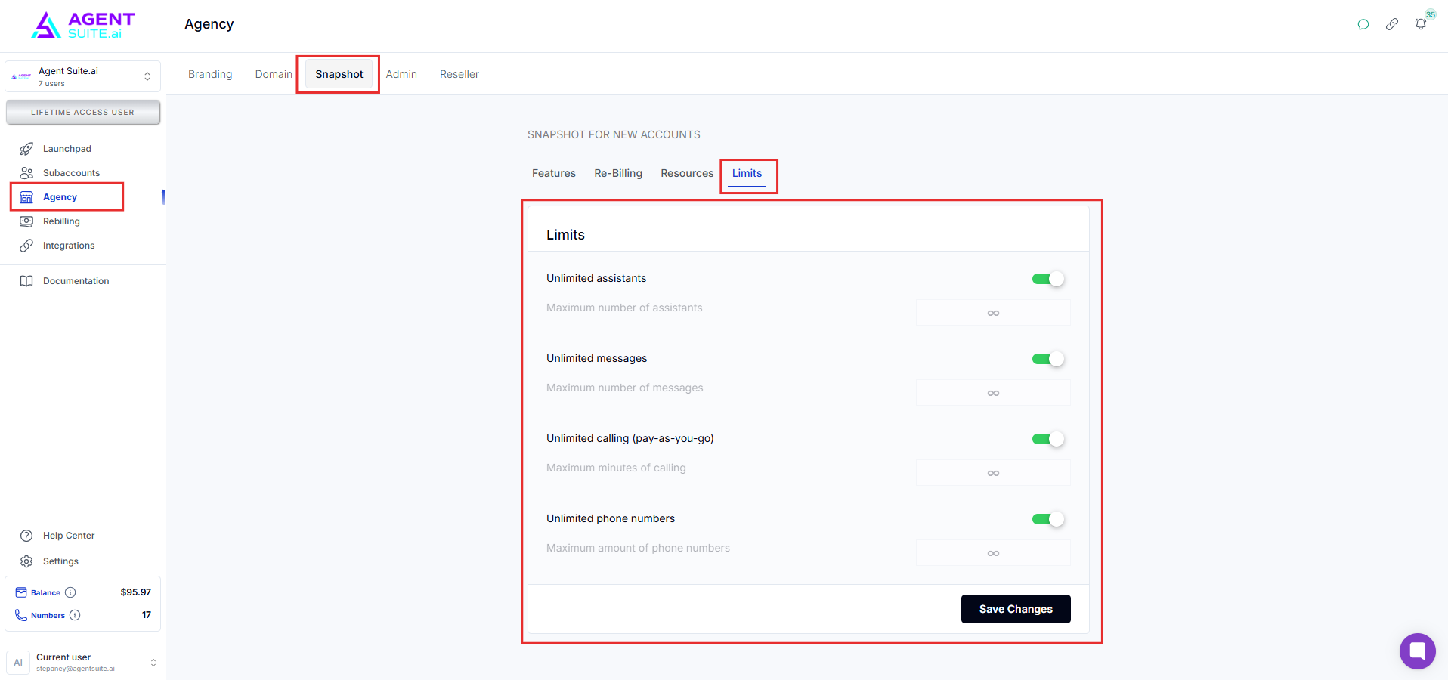Click the Lifetime Access User badge
The width and height of the screenshot is (1448, 680).
tap(83, 113)
